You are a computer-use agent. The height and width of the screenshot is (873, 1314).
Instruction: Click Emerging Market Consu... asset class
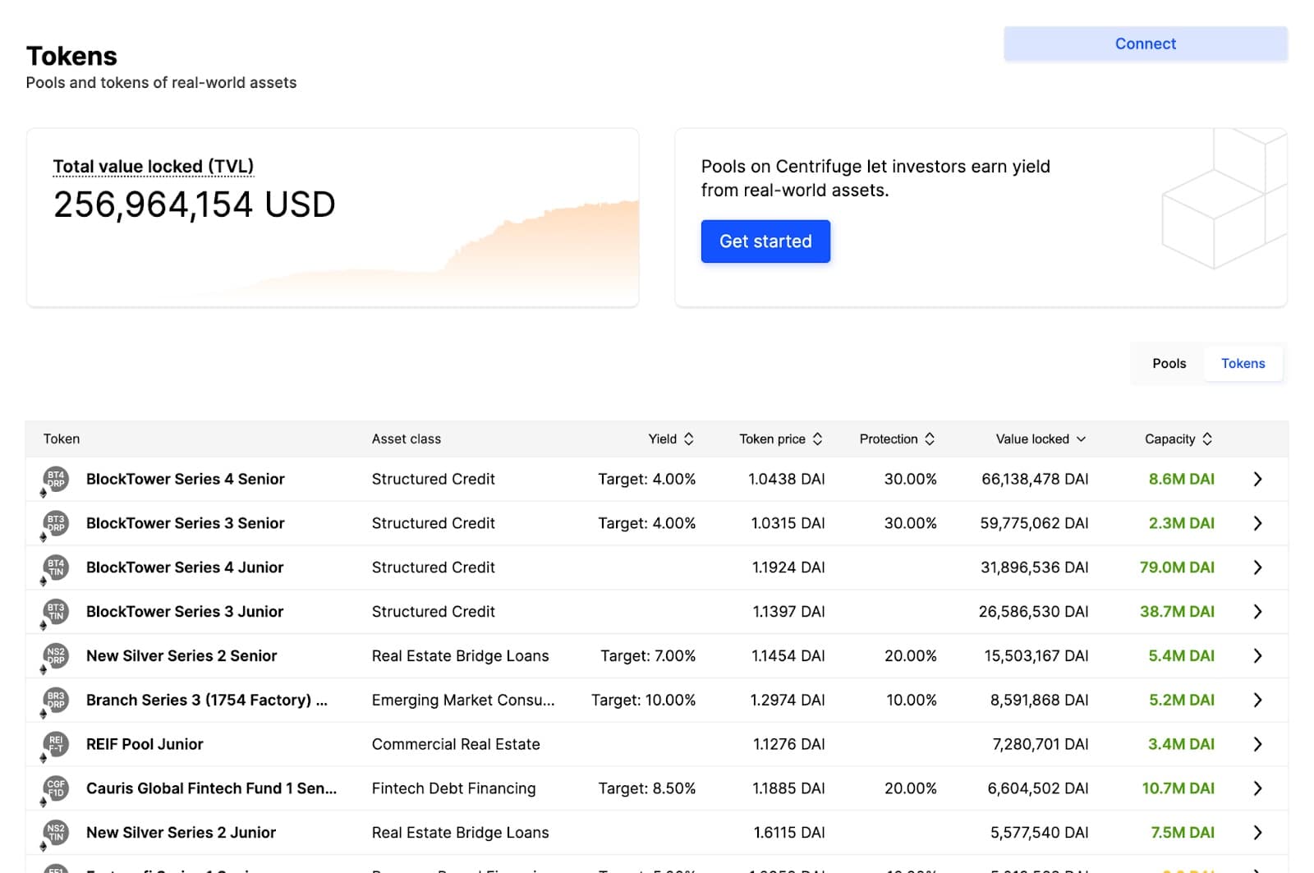click(x=463, y=701)
